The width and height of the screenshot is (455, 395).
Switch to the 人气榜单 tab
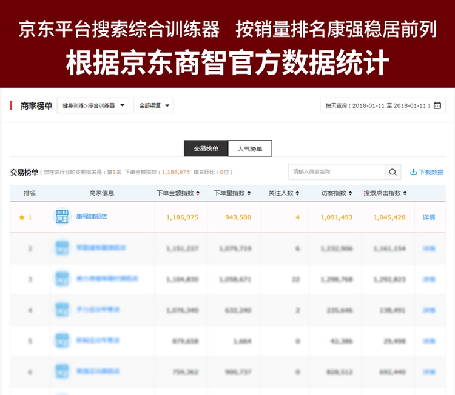click(x=249, y=148)
